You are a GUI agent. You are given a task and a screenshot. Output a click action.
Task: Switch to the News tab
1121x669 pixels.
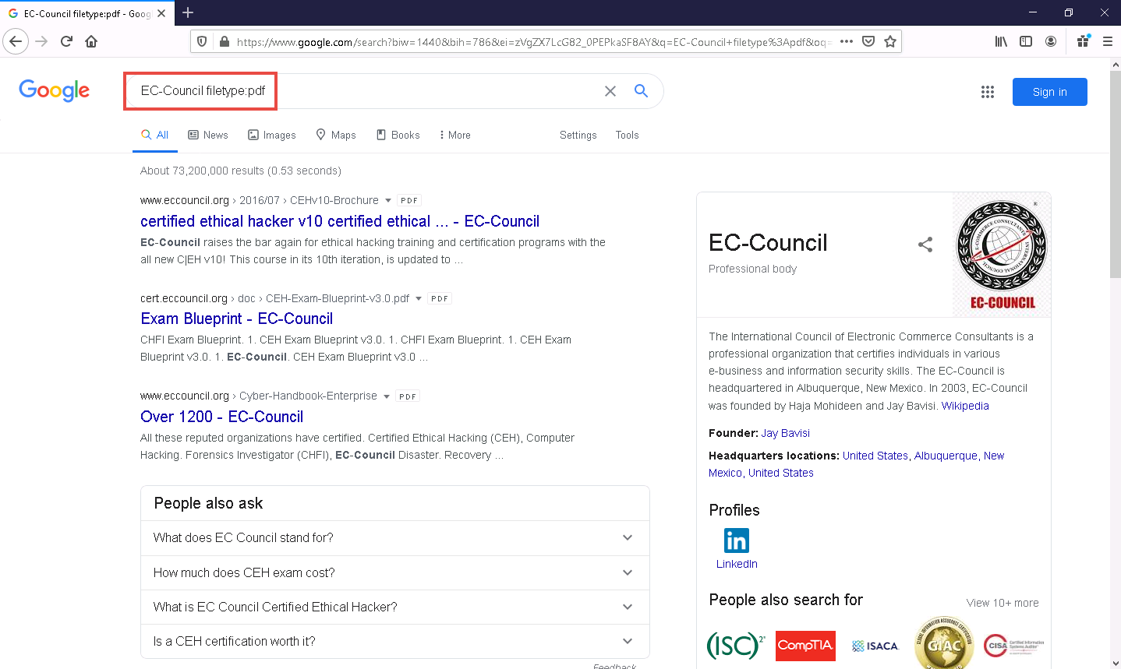[208, 135]
